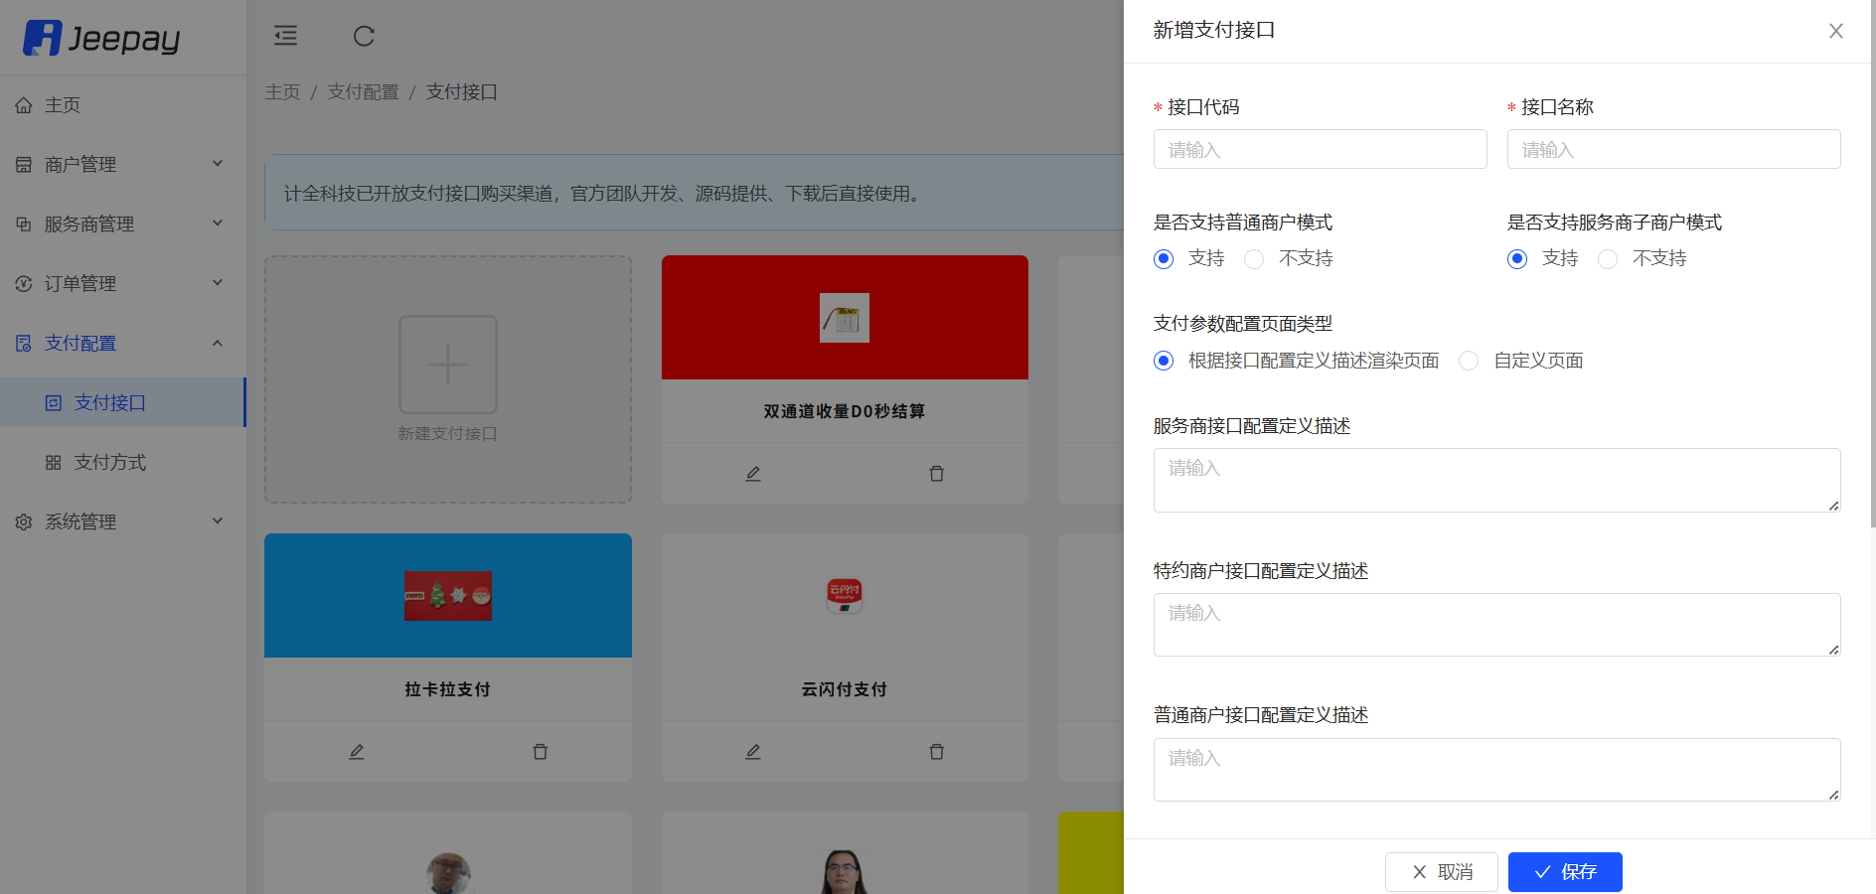Delete the 拉卡拉支付 interface
Image resolution: width=1876 pixels, height=894 pixels.
[x=541, y=752]
